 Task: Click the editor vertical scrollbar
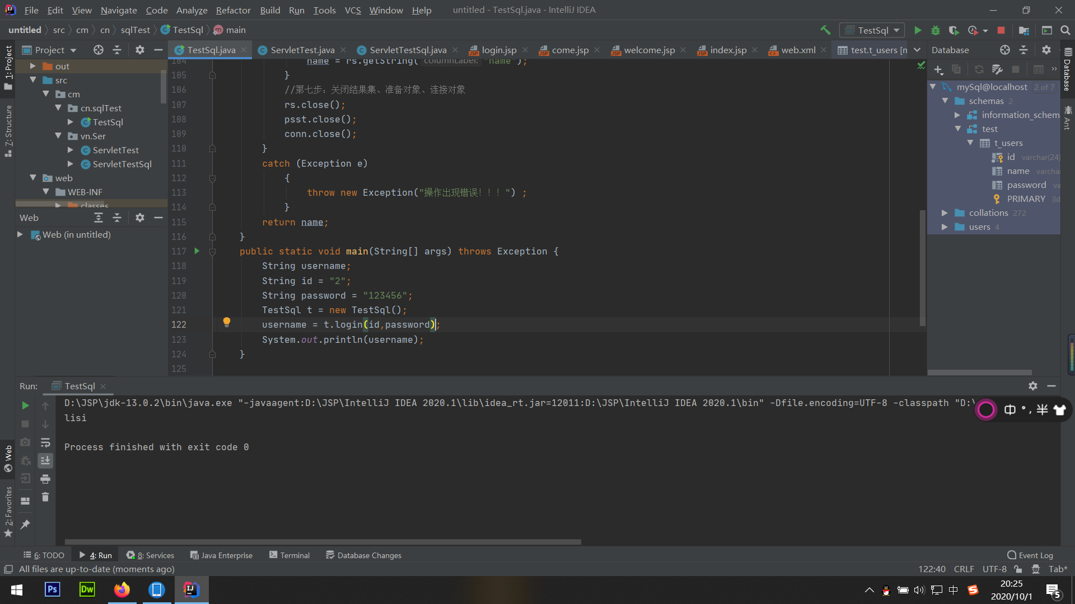[922, 267]
